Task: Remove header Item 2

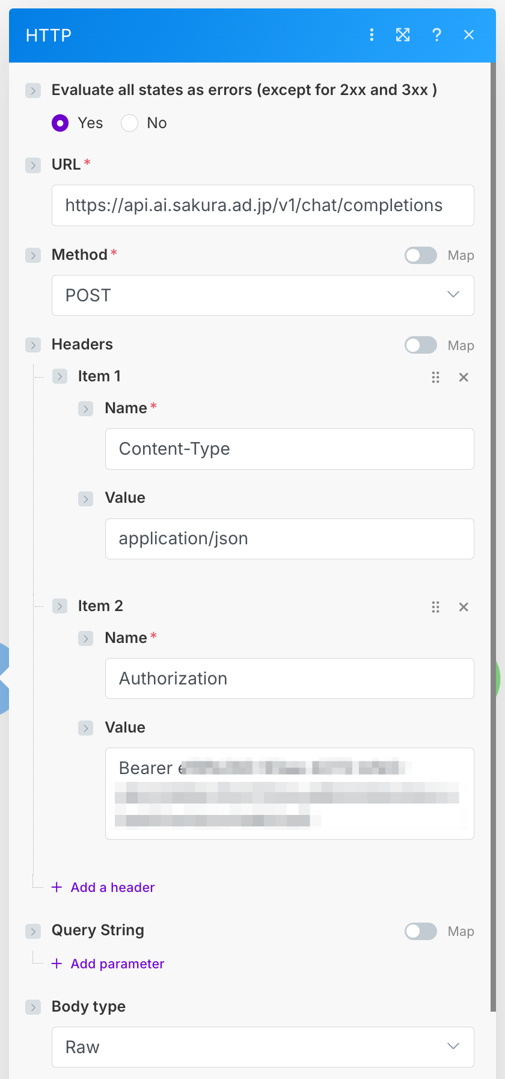Action: point(464,607)
